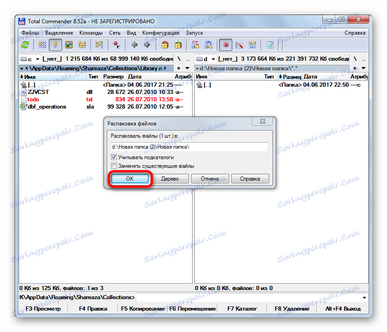Click 'F5 Копирование' function button
The width and height of the screenshot is (387, 332).
pos(143,309)
